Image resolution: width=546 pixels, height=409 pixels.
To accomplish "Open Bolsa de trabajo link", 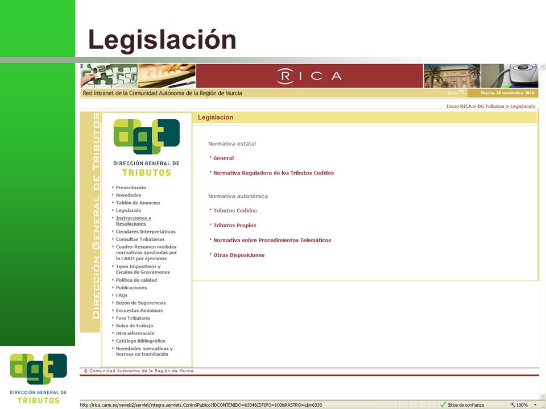I will (134, 326).
